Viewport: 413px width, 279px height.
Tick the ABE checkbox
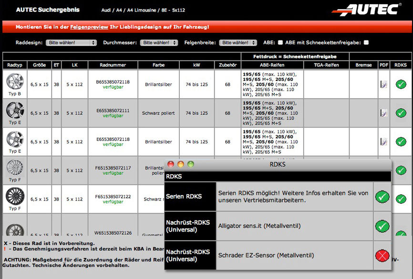pyautogui.click(x=280, y=42)
